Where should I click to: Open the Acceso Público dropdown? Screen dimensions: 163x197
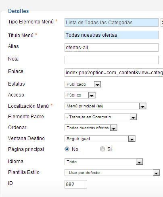tap(80, 95)
